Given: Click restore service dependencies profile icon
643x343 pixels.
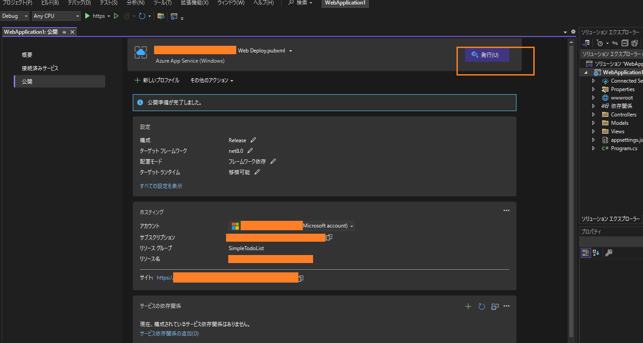Looking at the screenshot, I should point(495,306).
